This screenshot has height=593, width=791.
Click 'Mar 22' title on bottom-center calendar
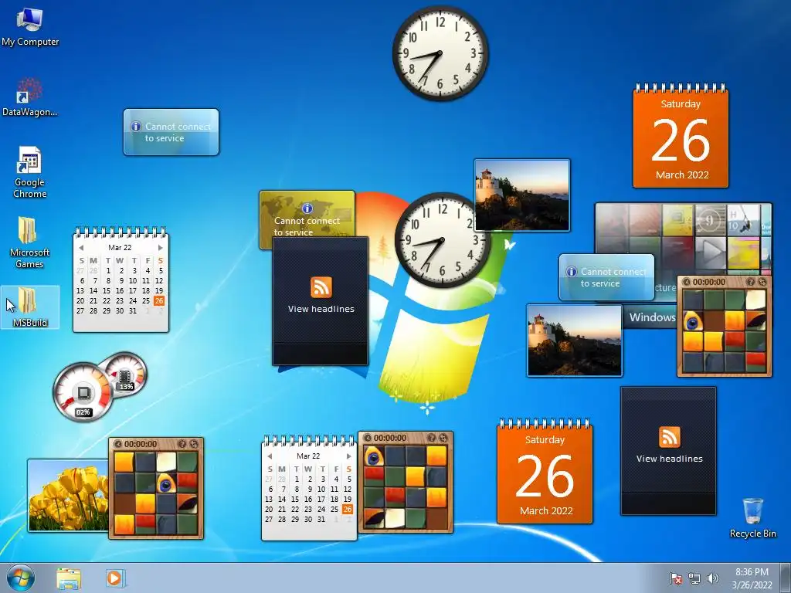coord(308,456)
